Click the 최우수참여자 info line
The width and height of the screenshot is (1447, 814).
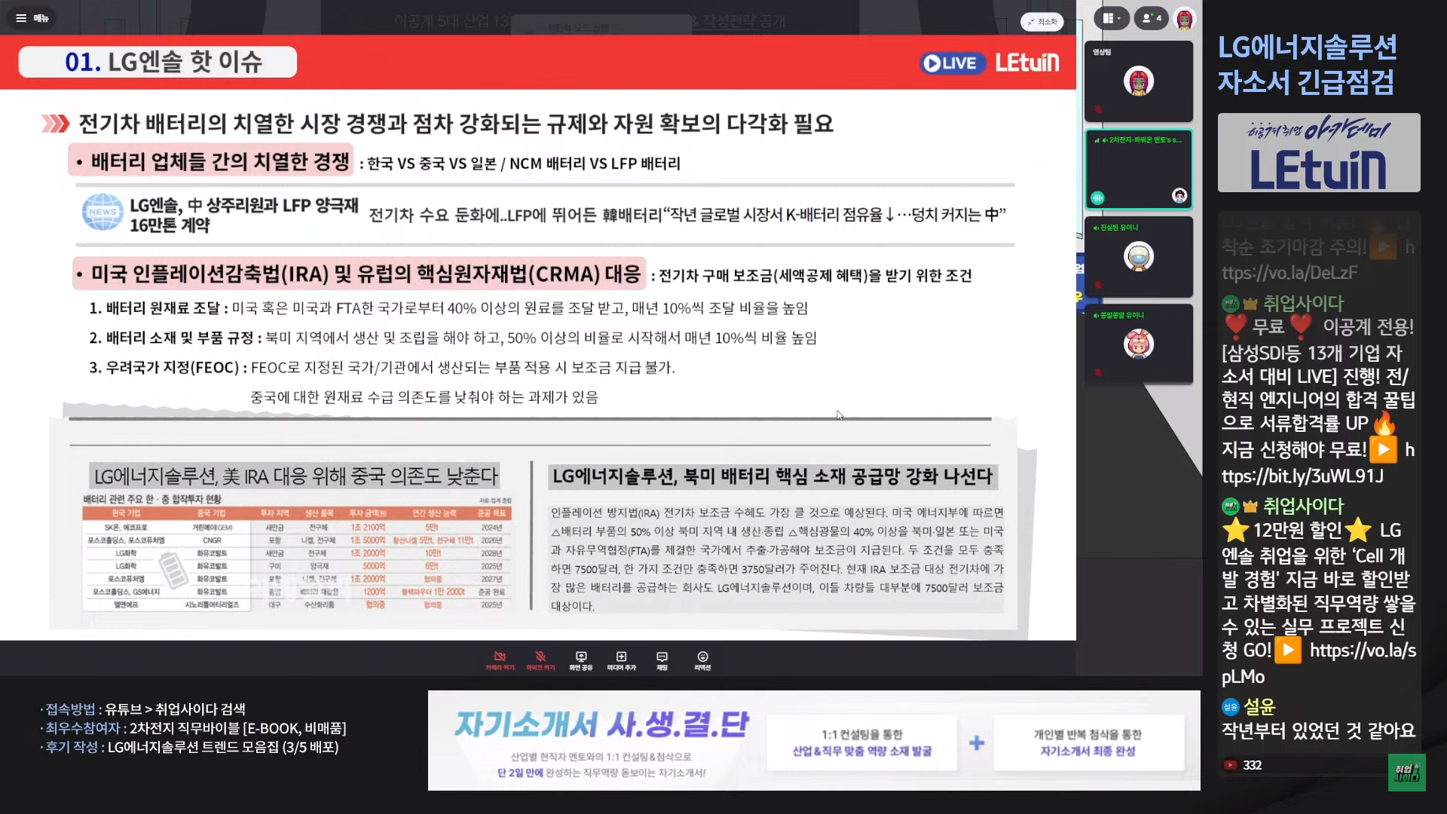click(x=194, y=728)
